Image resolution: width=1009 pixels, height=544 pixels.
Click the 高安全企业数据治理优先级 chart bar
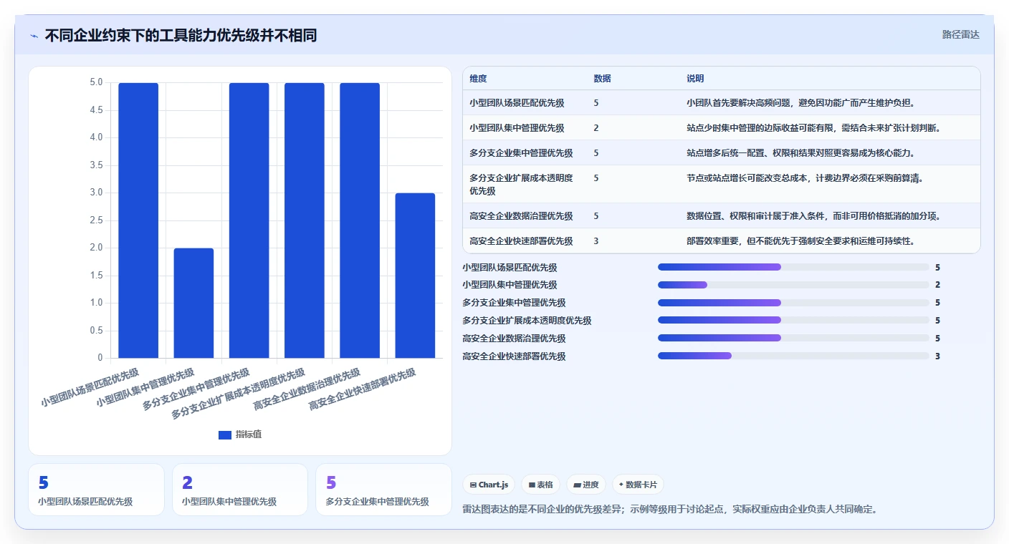point(360,220)
